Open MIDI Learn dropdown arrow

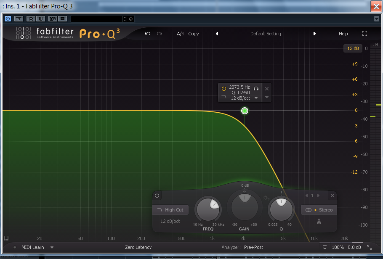(x=52, y=247)
